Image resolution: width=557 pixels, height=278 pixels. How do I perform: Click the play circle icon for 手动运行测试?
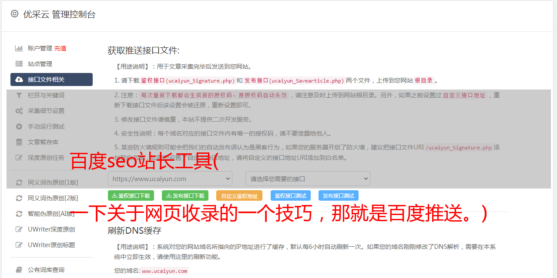click(19, 126)
